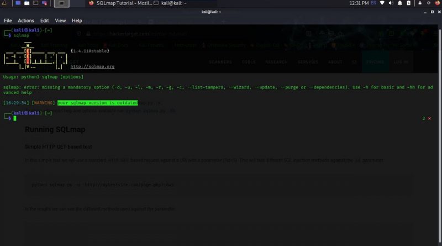Click the red exit-status x at right of prompt
This screenshot has height=246, width=442.
click(430, 118)
